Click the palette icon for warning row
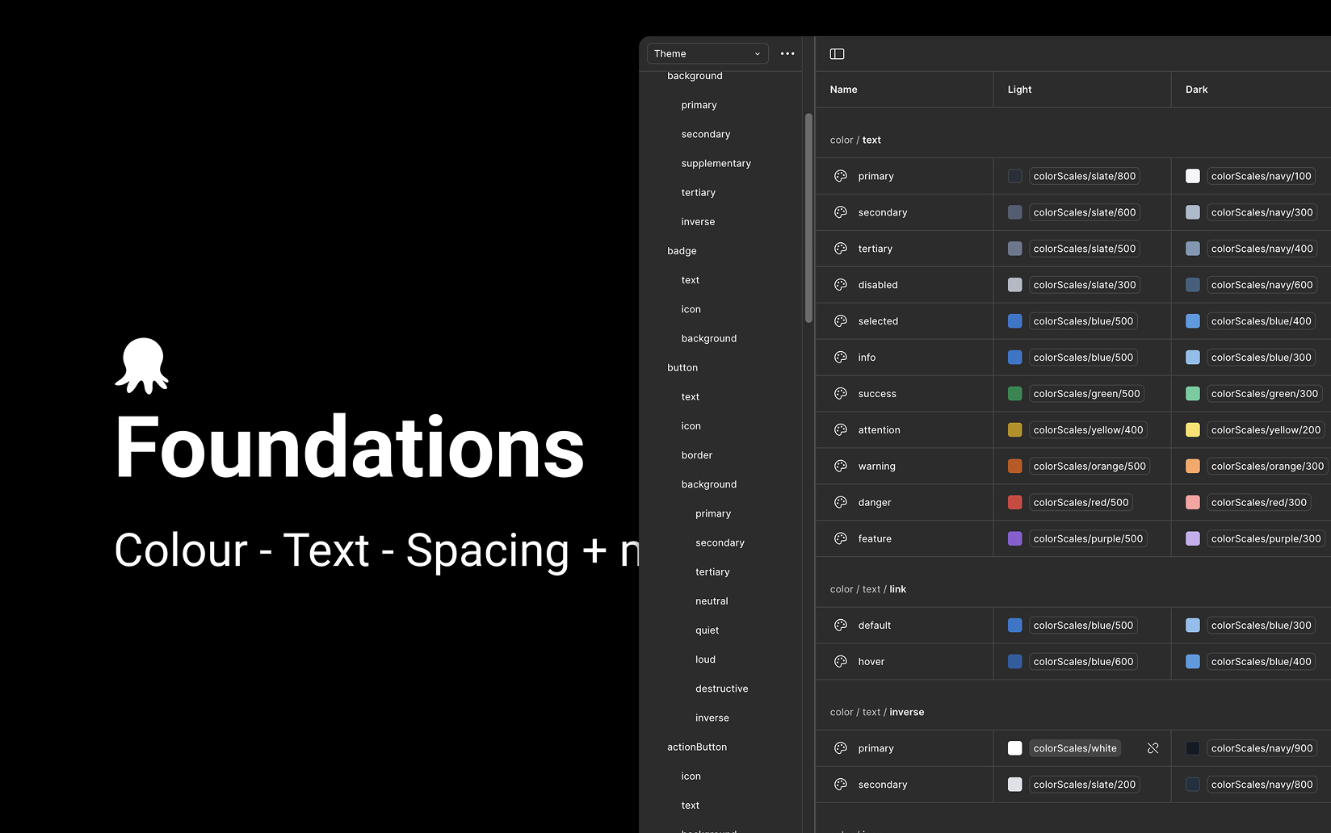 tap(841, 467)
